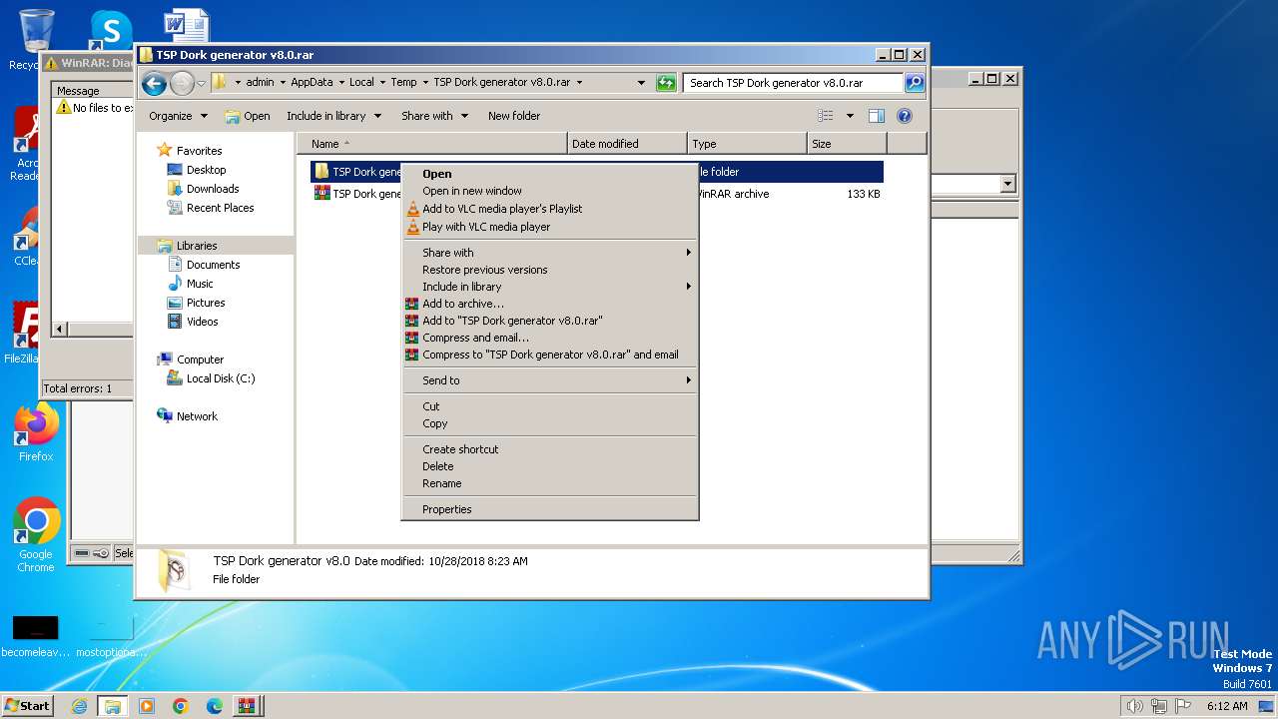Expand Share with context submenu
This screenshot has height=719, width=1278.
pos(549,253)
